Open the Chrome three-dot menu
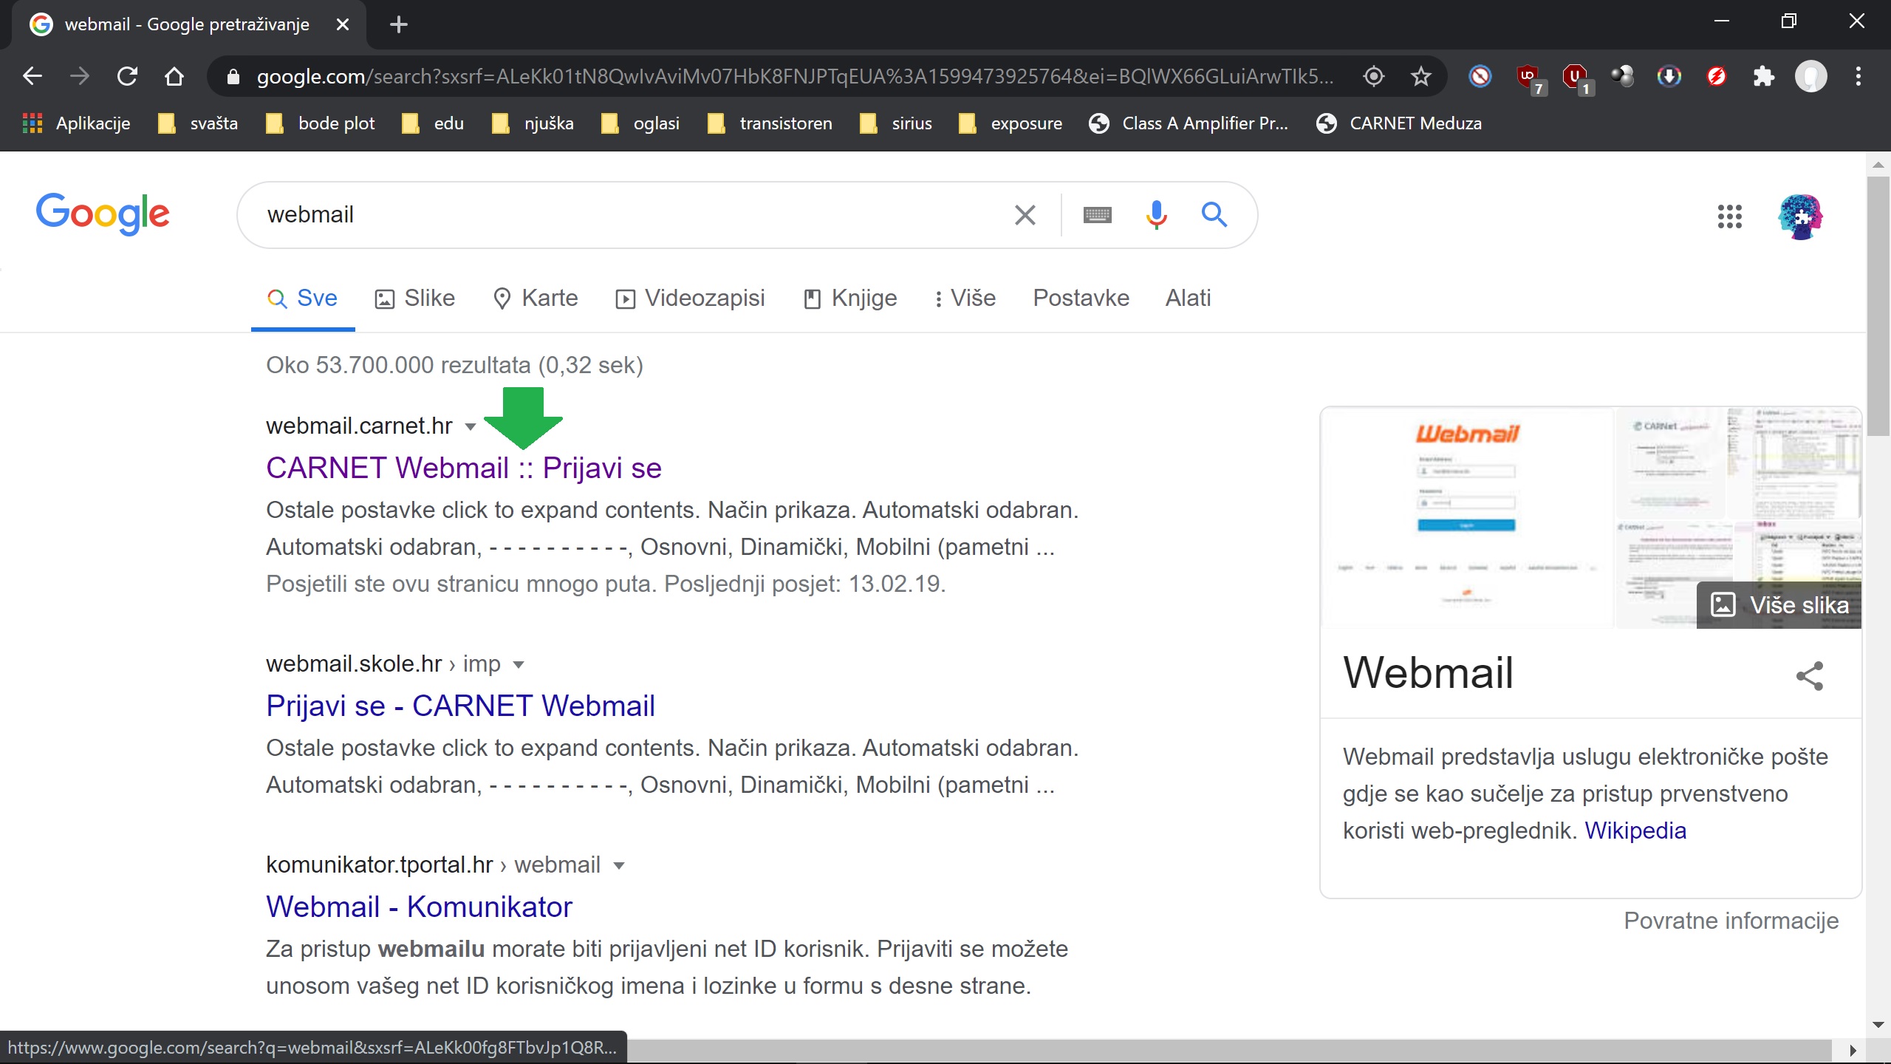 click(x=1858, y=76)
